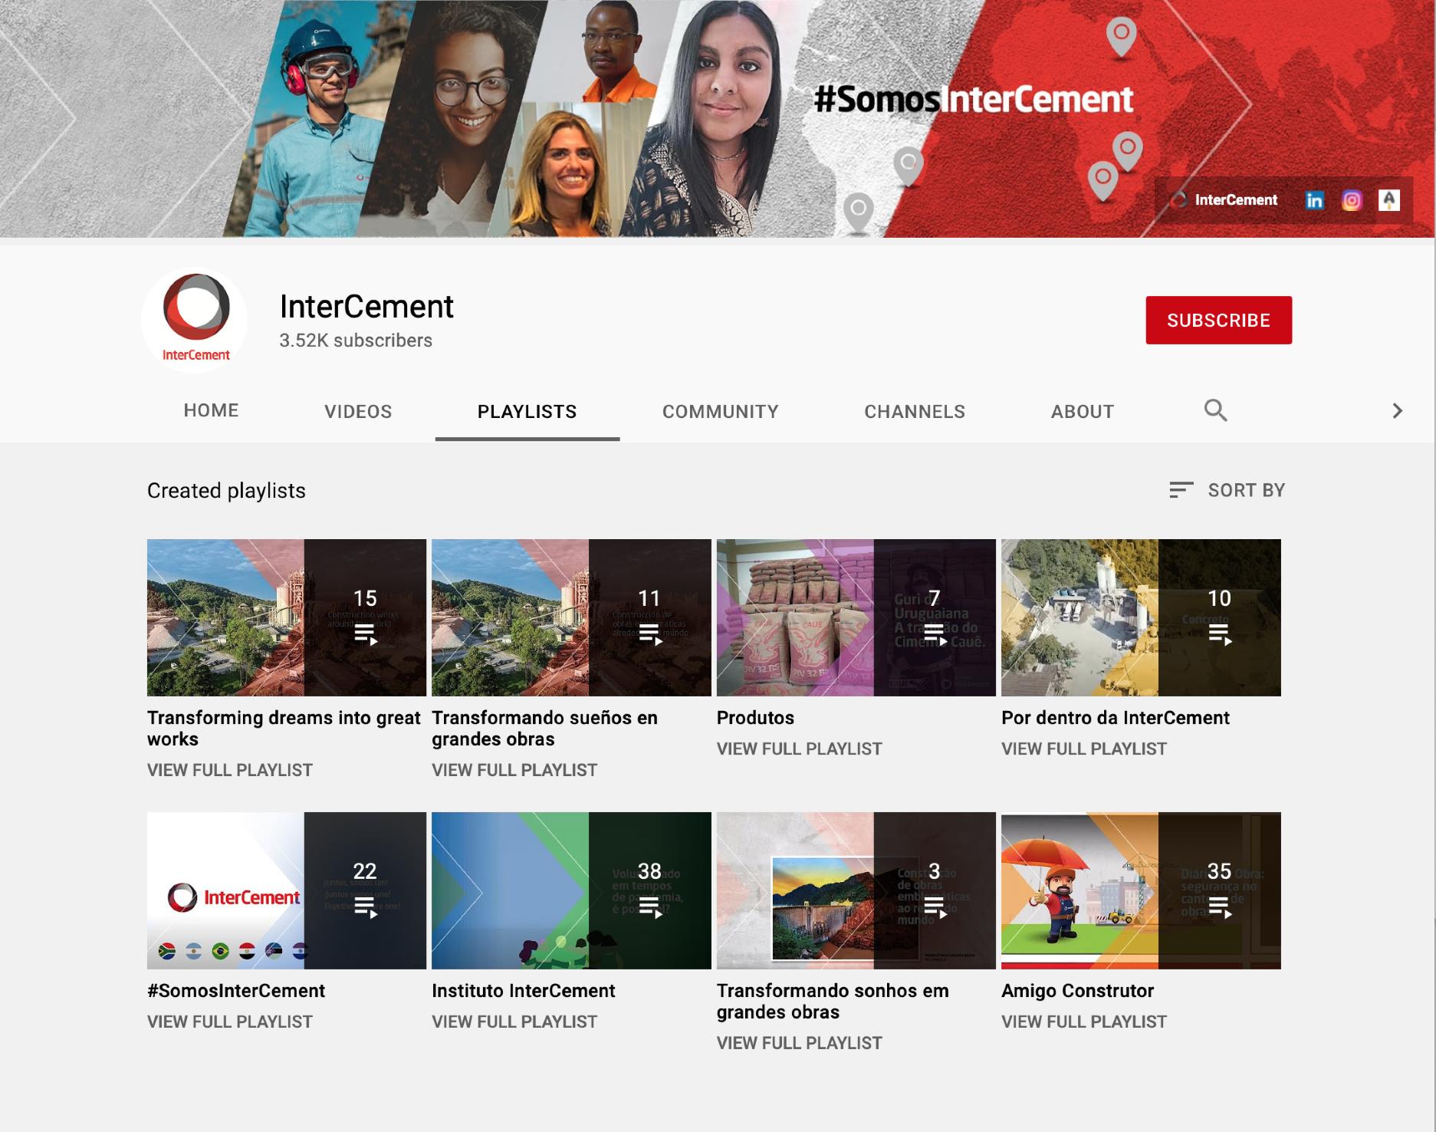Click the white app icon next to Instagram
Screen dimensions: 1436x1132
click(1389, 200)
